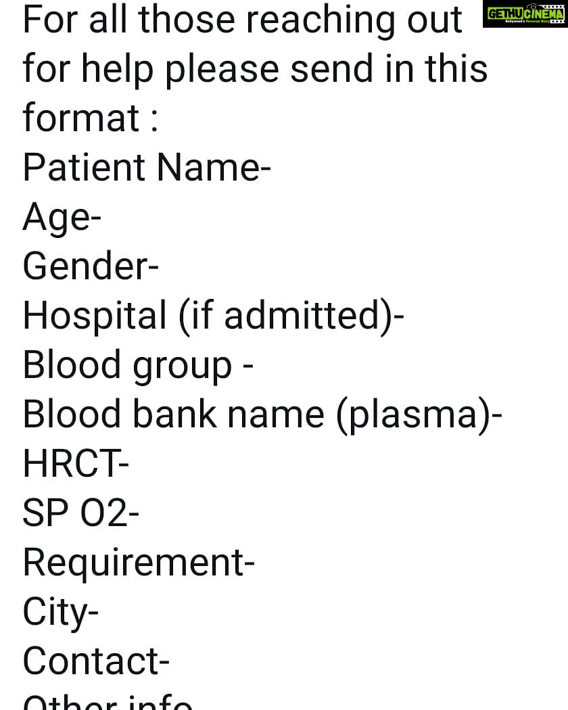The height and width of the screenshot is (710, 568).
Task: Click the word 'admitted' in Hospital line
Action: 301,316
